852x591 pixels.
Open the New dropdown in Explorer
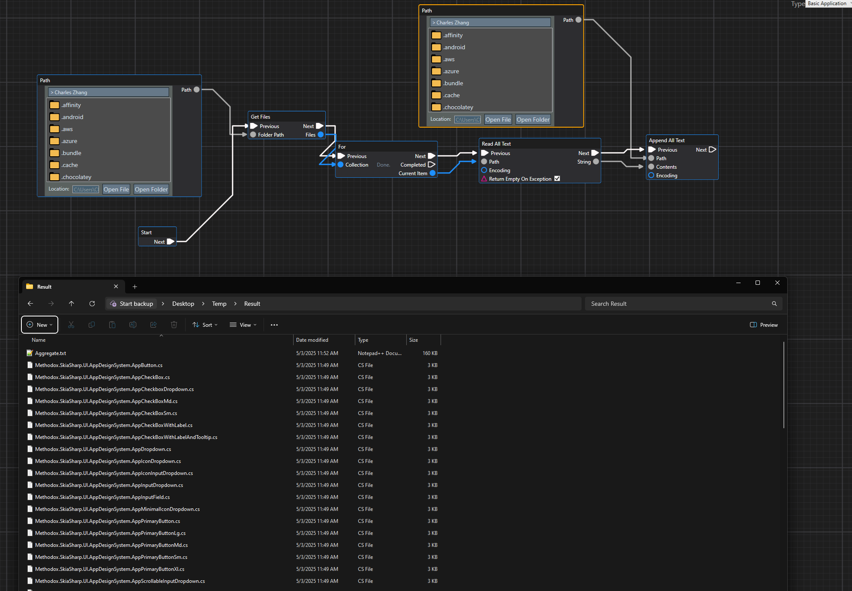click(40, 325)
